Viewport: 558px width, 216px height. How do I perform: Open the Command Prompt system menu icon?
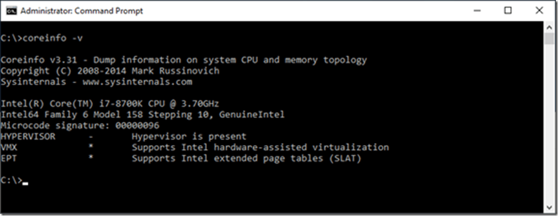(x=11, y=11)
